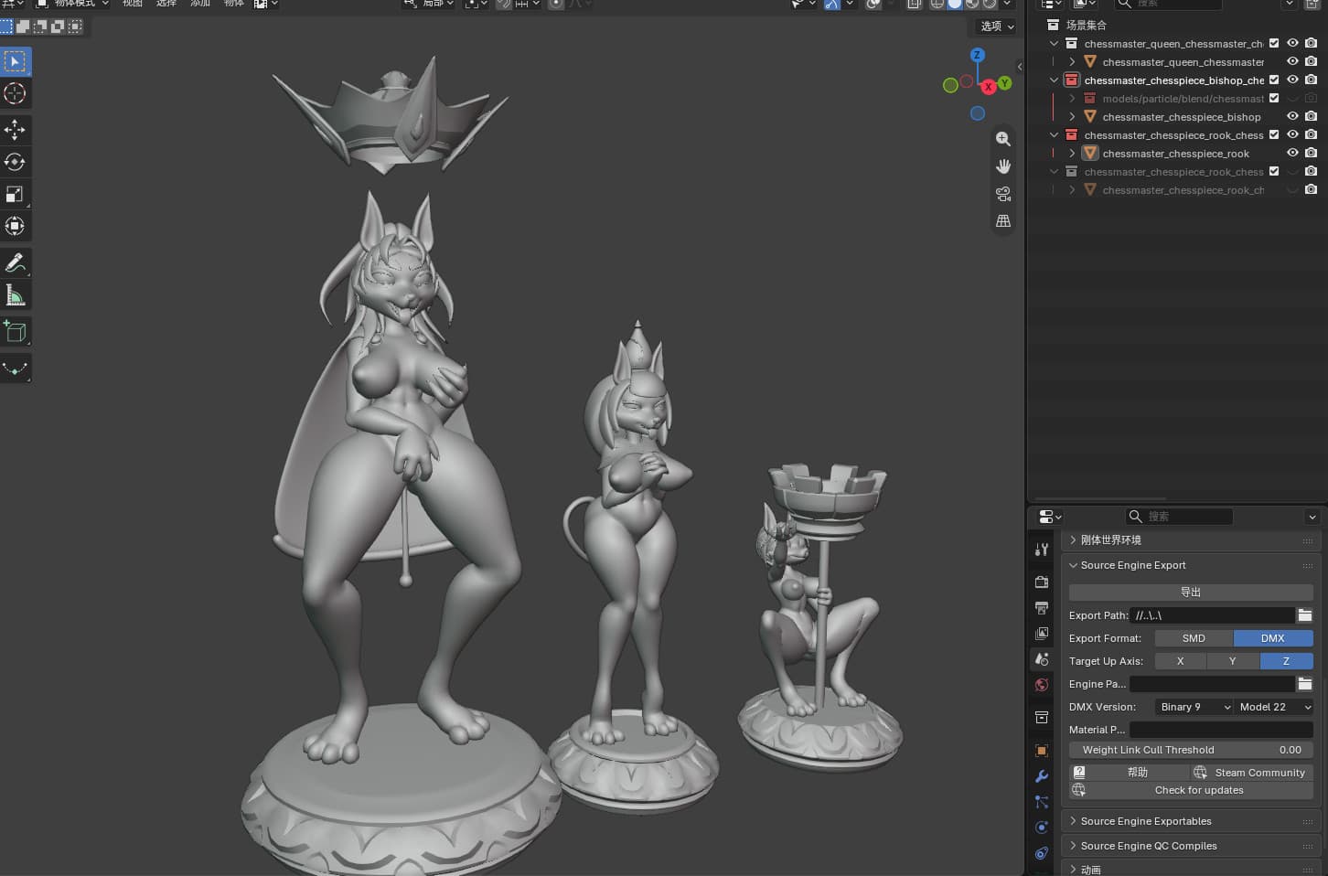
Task: Select the Scale tool
Action: tap(15, 194)
